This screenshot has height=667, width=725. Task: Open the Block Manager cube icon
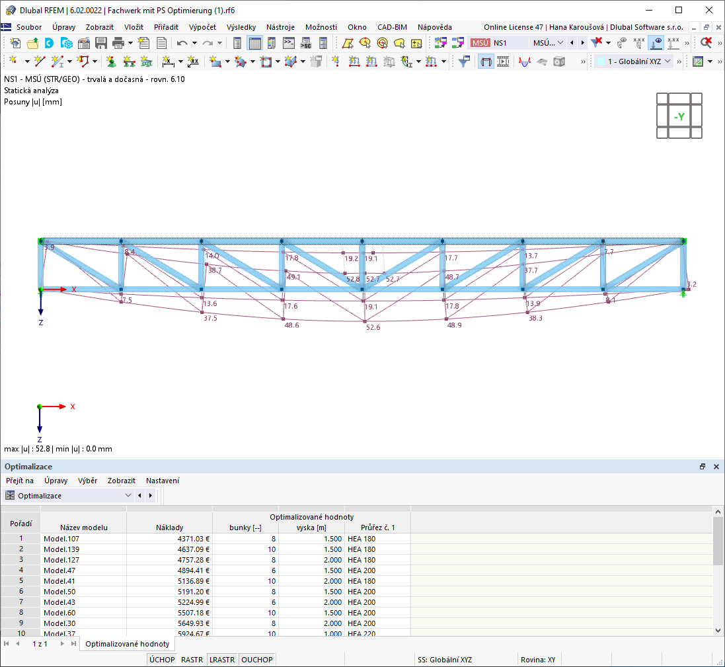[x=67, y=43]
